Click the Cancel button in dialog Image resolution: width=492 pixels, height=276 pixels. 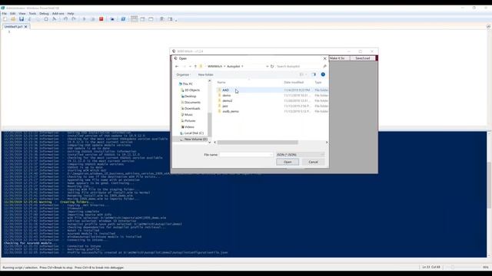tap(313, 162)
